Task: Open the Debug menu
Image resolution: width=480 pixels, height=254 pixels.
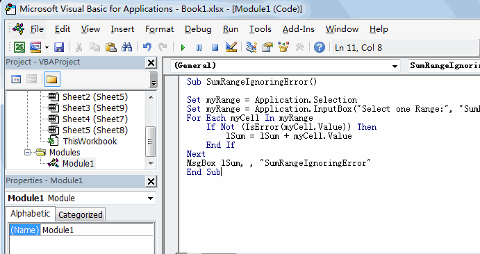Action: click(x=198, y=29)
